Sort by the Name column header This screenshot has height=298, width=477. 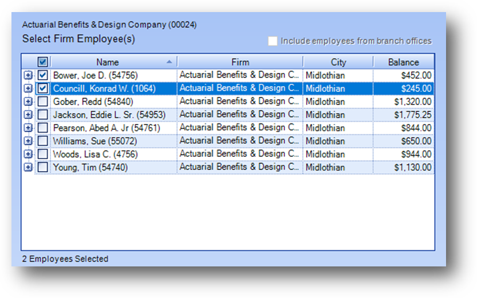click(x=108, y=62)
